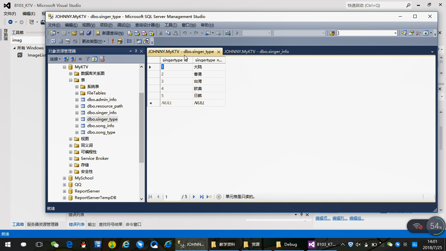Open the 查询设计器(R) menu
The image size is (446, 251).
coord(147,25)
